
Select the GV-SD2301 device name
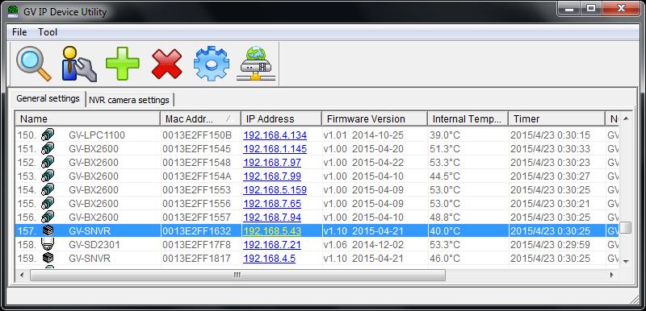pyautogui.click(x=94, y=245)
